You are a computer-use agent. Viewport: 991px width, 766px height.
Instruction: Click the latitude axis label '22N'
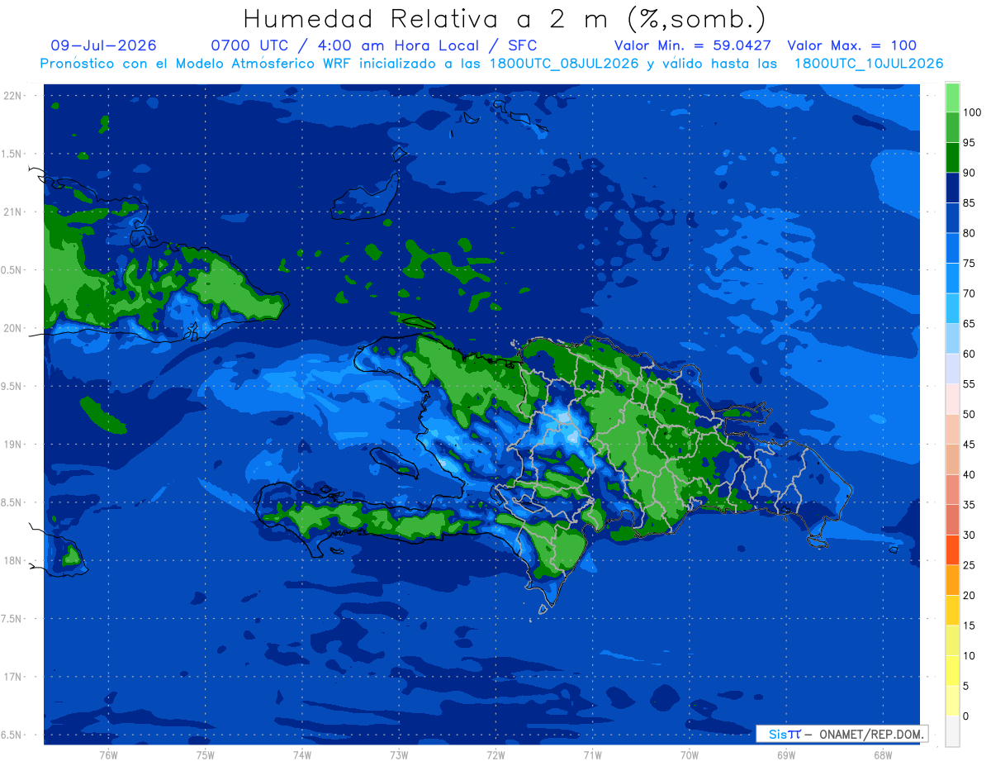(13, 96)
